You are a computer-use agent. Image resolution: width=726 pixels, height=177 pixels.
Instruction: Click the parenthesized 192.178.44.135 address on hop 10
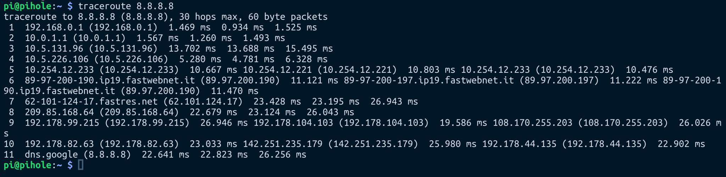click(604, 144)
